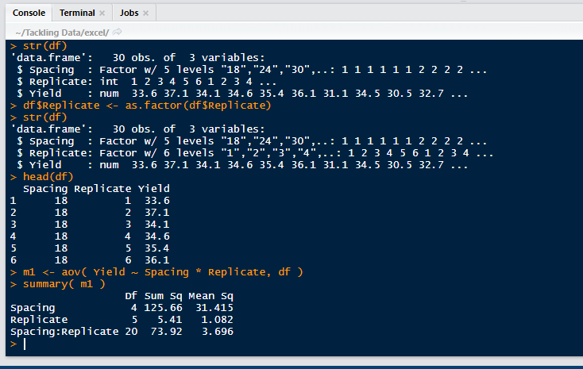This screenshot has width=583, height=369.
Task: Click the as.factor(df$Replicate) command line
Action: click(x=141, y=106)
